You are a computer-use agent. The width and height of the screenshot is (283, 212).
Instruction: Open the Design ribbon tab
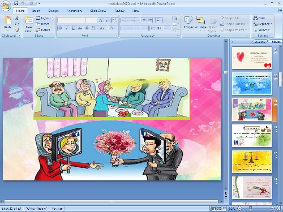54,11
